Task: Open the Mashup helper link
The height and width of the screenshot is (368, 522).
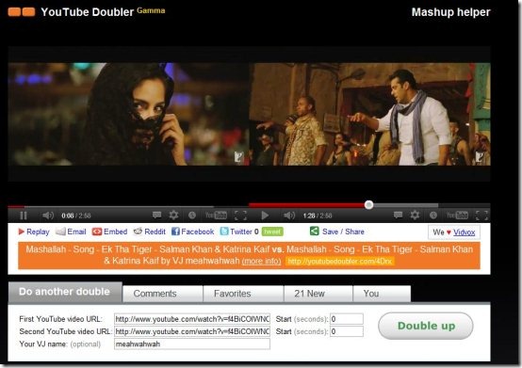Action: (450, 12)
